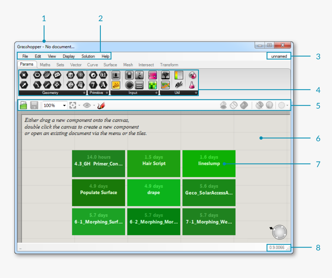Click the 'unnamed' document name button
Viewport: 332px width, 278px height.
[279, 56]
